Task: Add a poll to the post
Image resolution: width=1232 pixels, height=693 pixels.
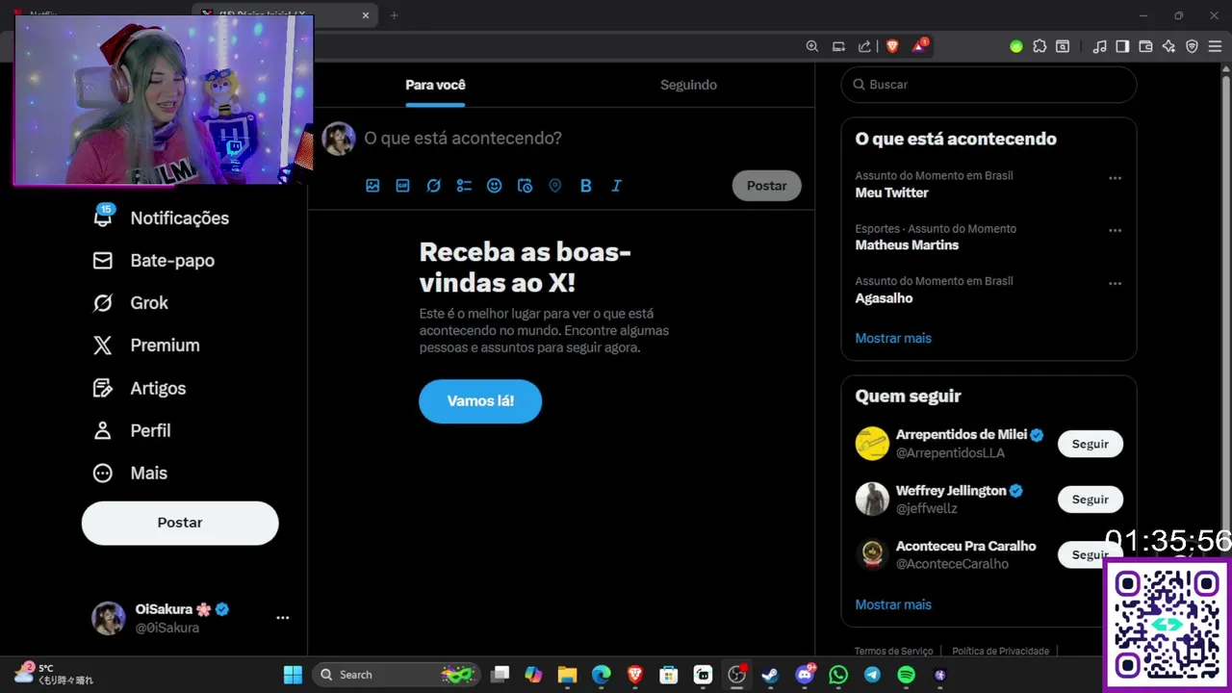Action: point(464,186)
